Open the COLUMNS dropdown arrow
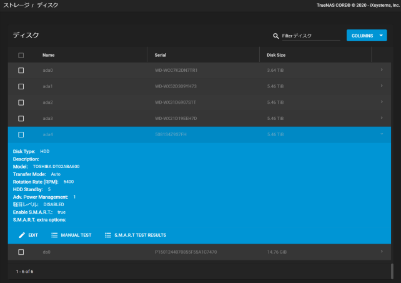401x283 pixels. click(x=382, y=36)
